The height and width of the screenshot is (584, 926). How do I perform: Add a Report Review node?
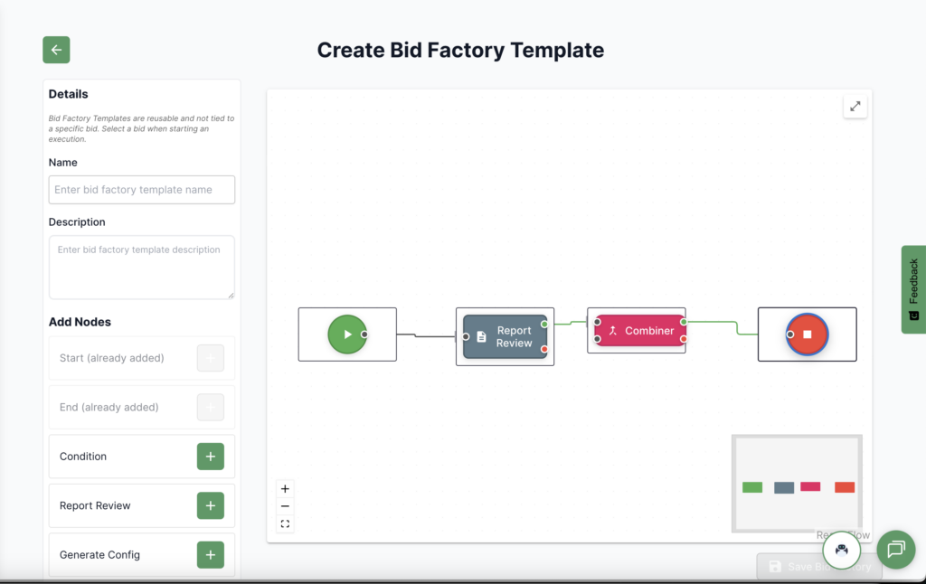(x=210, y=505)
